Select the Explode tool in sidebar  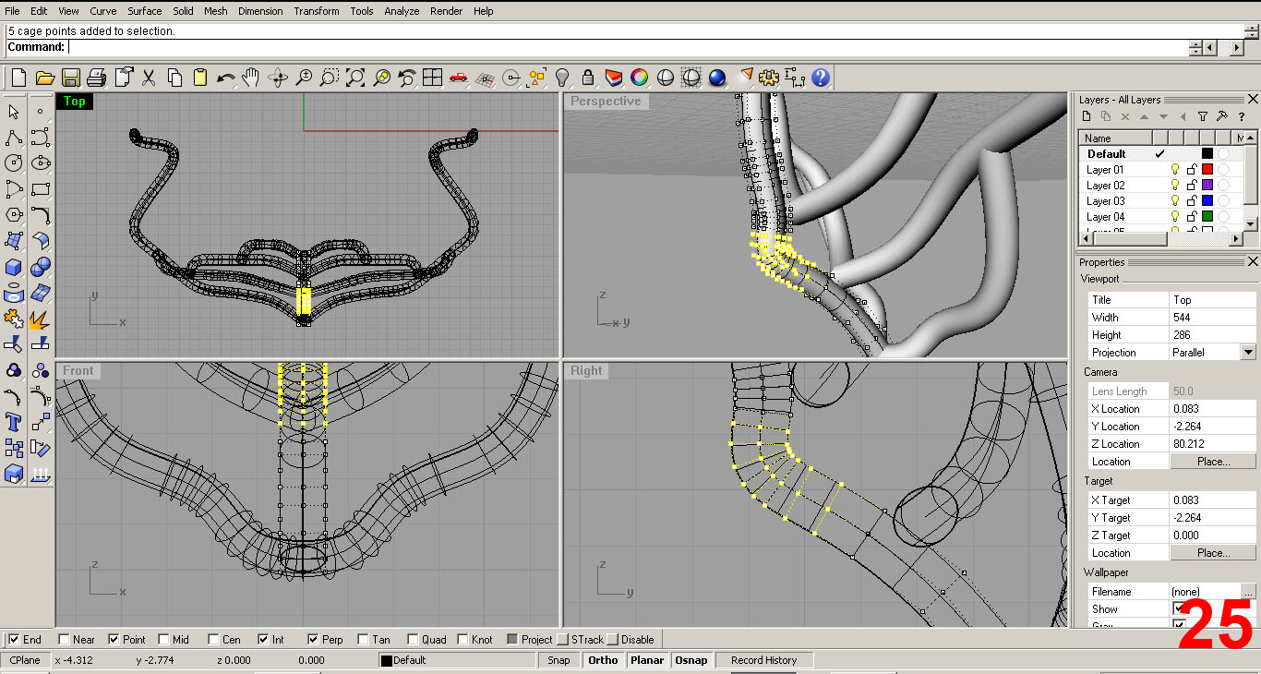point(40,319)
